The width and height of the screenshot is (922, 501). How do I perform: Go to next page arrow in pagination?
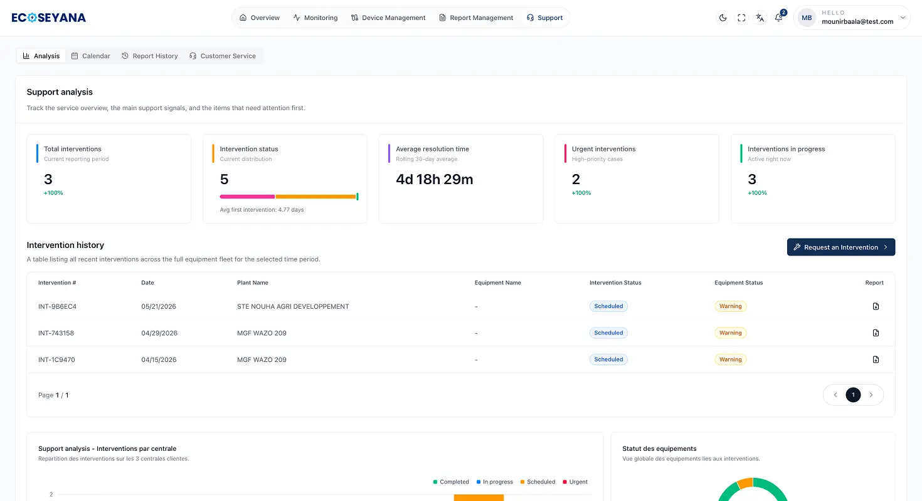coord(871,395)
